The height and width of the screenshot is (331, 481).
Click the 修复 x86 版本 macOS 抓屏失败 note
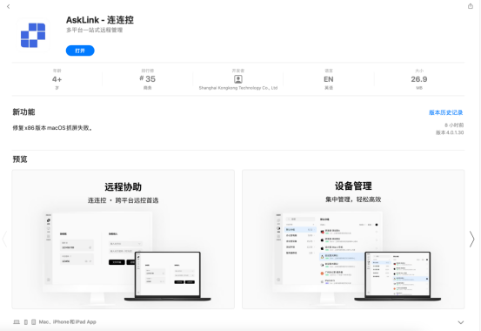[52, 128]
